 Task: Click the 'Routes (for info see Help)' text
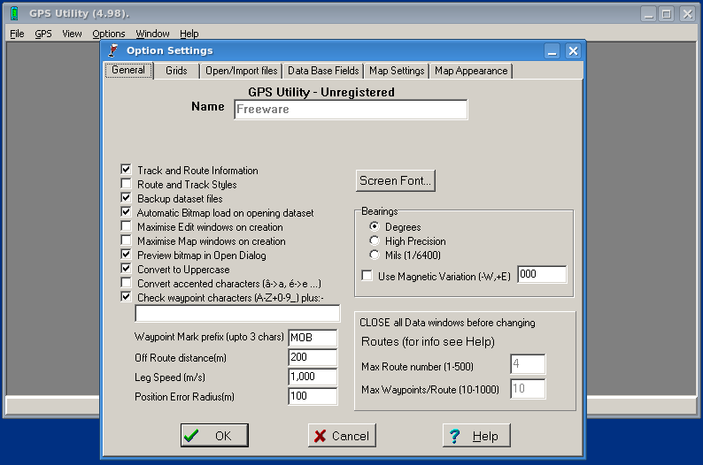(428, 342)
